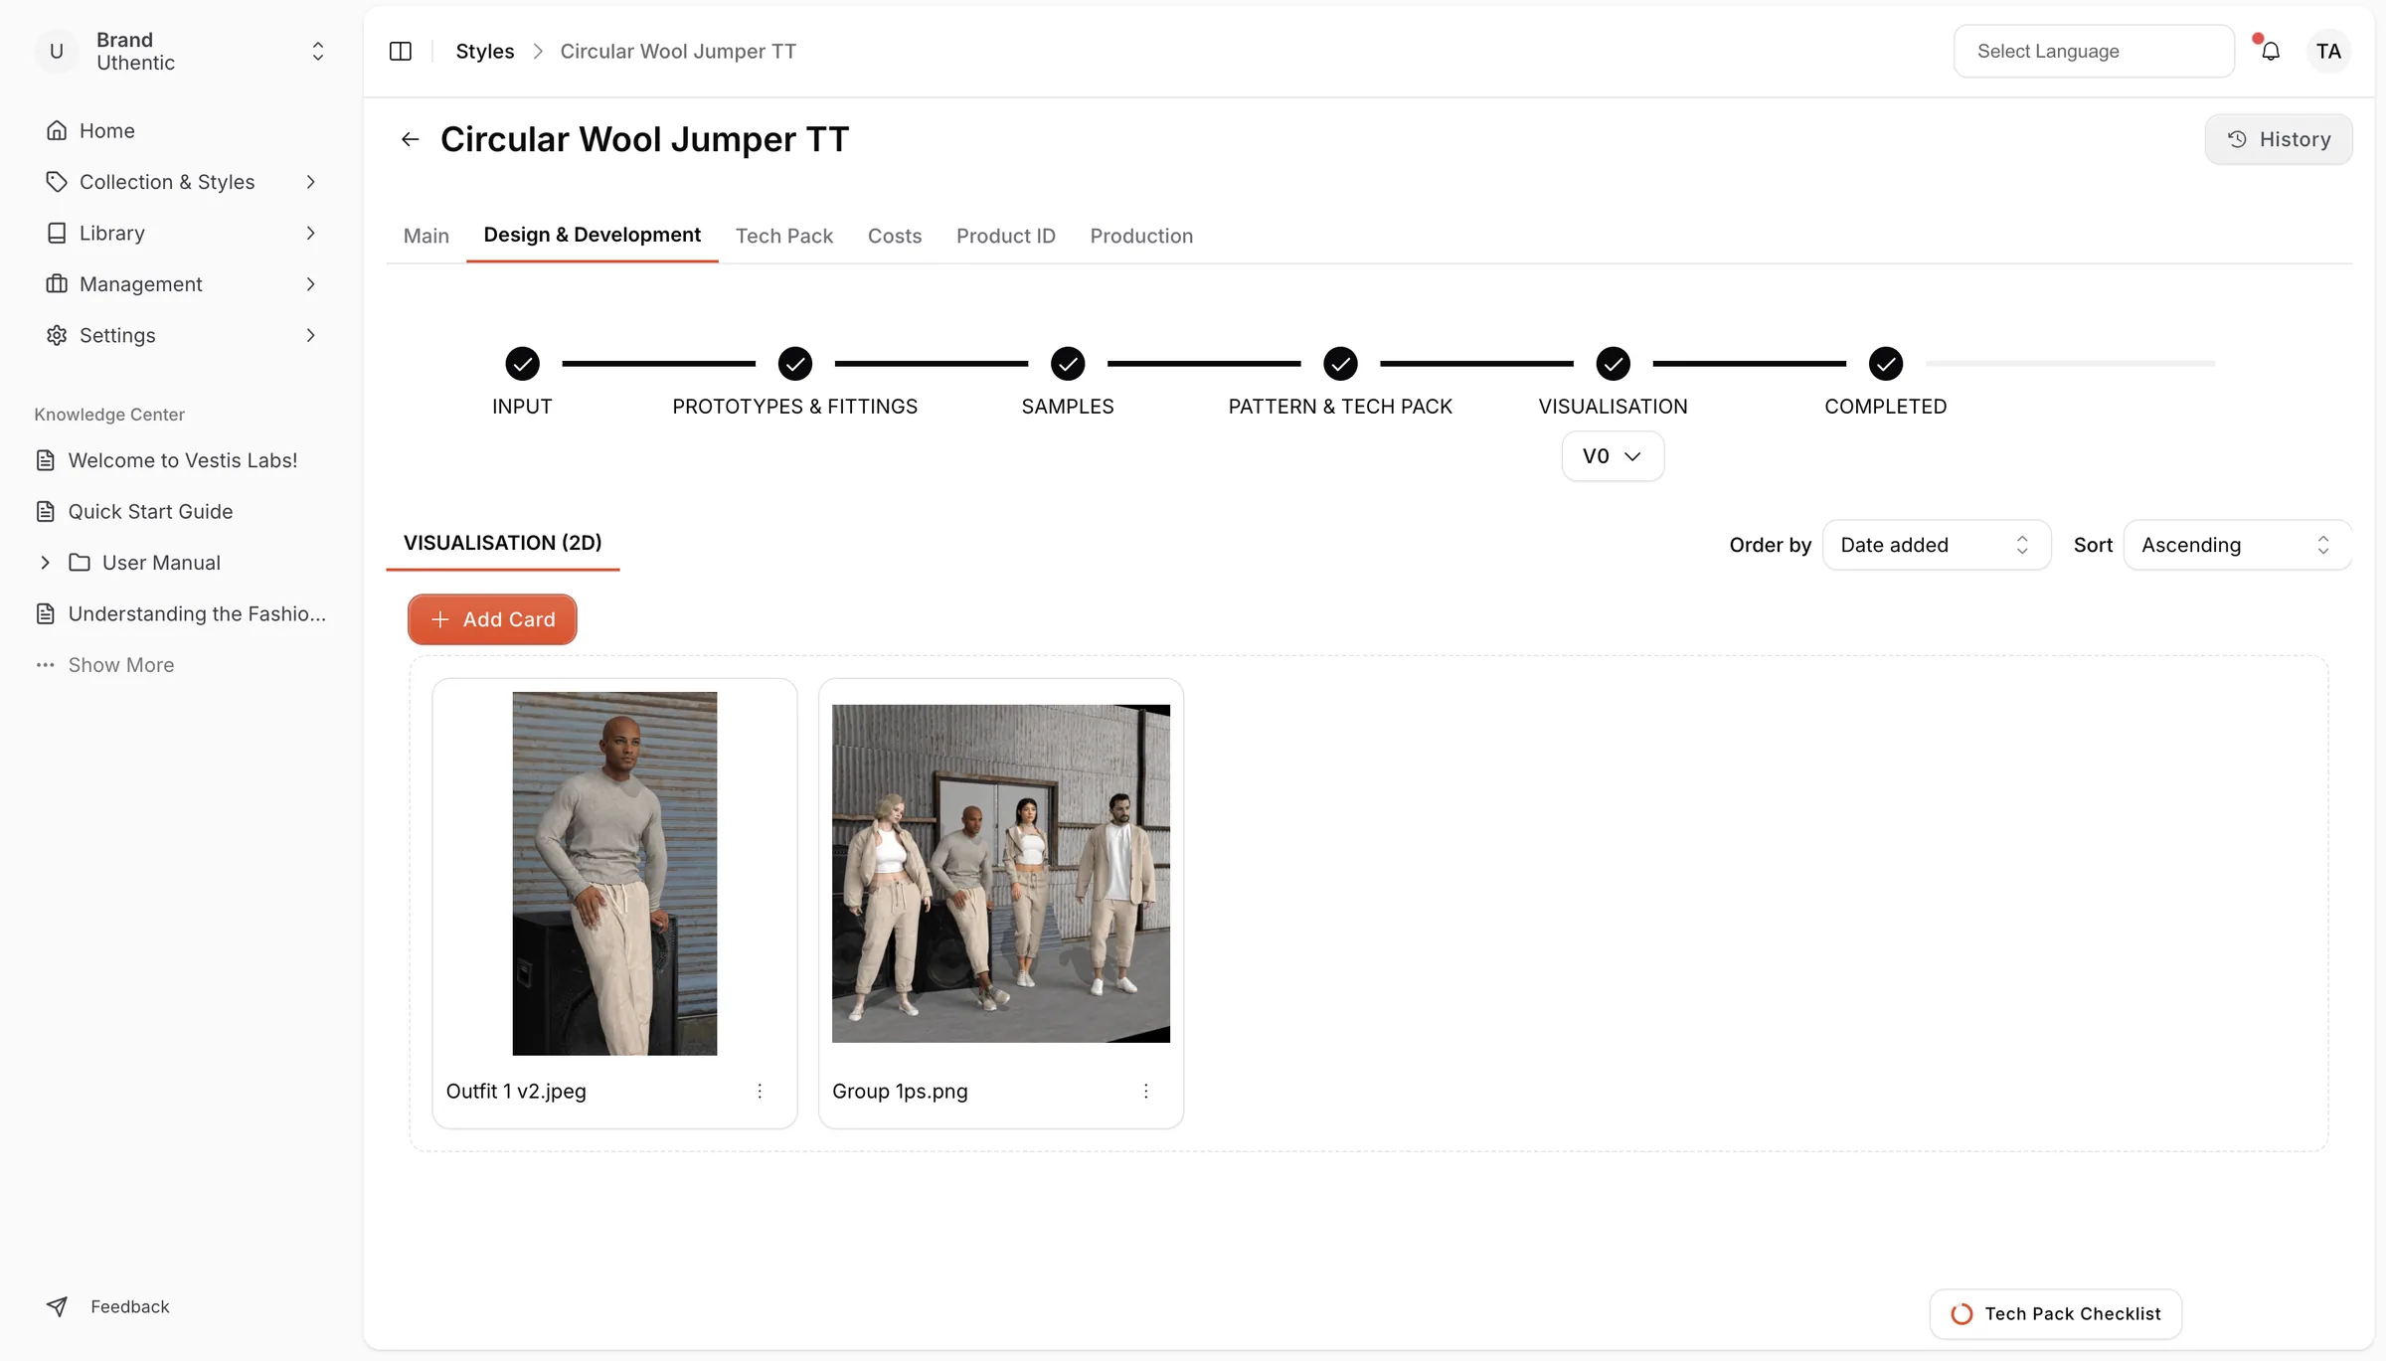Open the TA user avatar menu

pos(2328,51)
